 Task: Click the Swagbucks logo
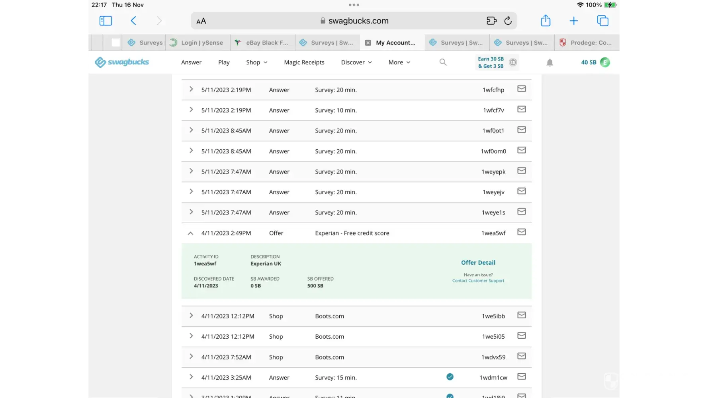122,62
